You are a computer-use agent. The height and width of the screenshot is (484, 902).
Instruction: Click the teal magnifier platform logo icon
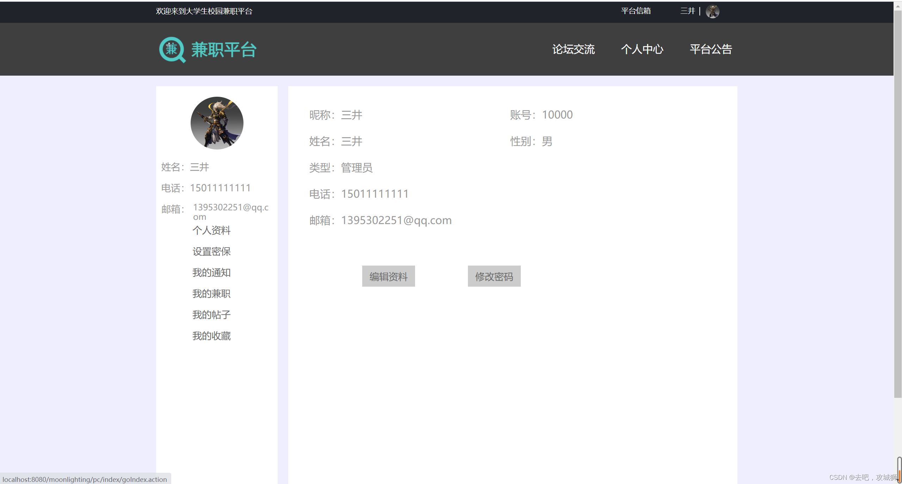[172, 50]
